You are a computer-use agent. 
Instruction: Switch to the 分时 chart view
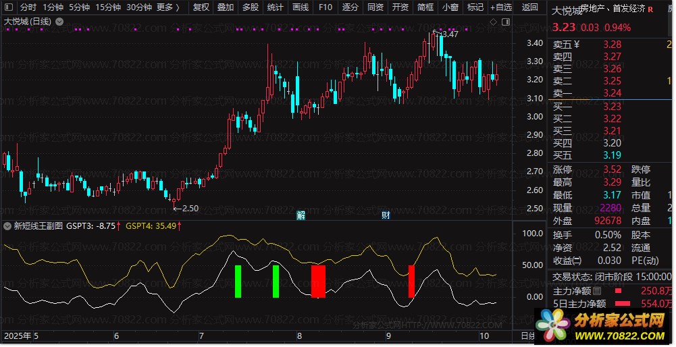coord(28,7)
